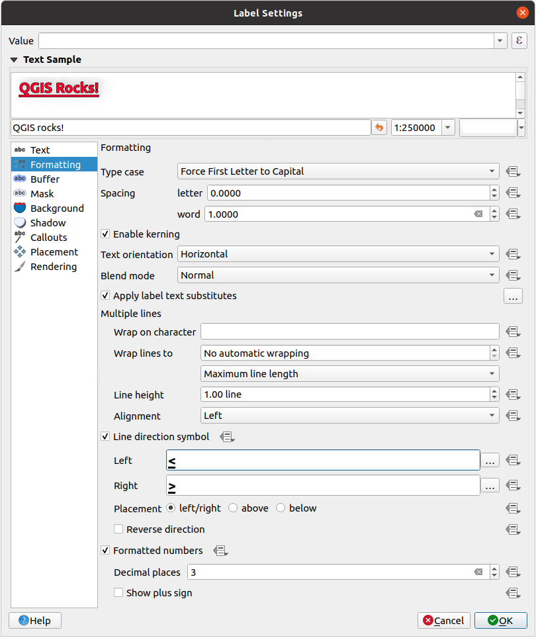Open the expression editor epsilon button

[519, 41]
